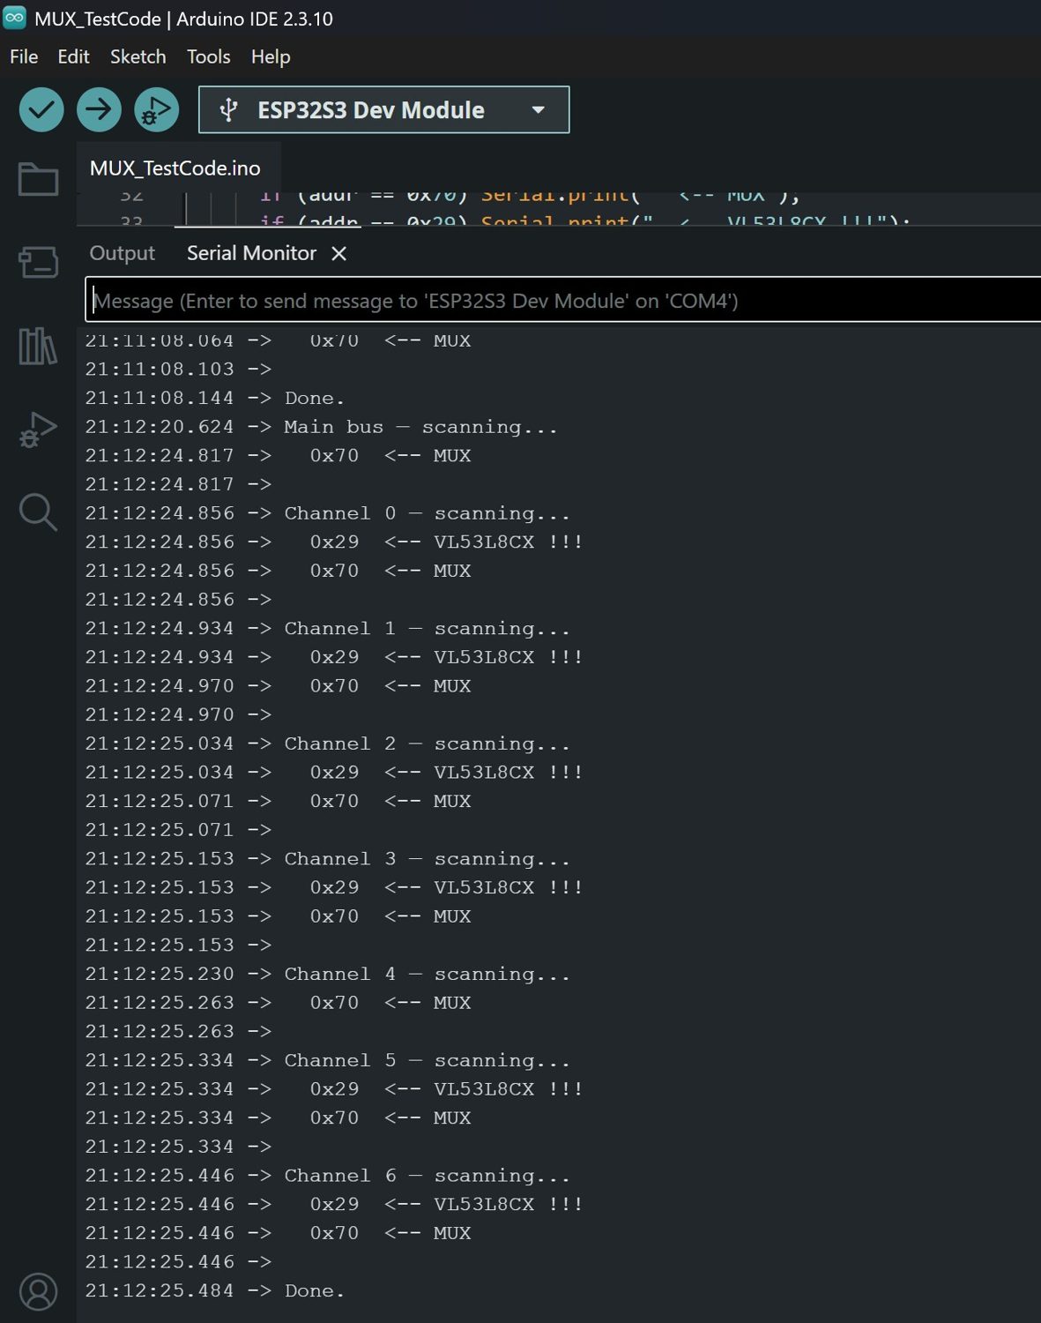
Task: Select the MUX_TestCode.ino editor tab
Action: click(175, 168)
